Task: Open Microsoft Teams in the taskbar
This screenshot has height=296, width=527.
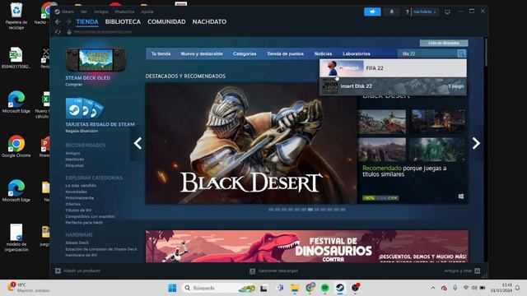Action: tap(280, 288)
